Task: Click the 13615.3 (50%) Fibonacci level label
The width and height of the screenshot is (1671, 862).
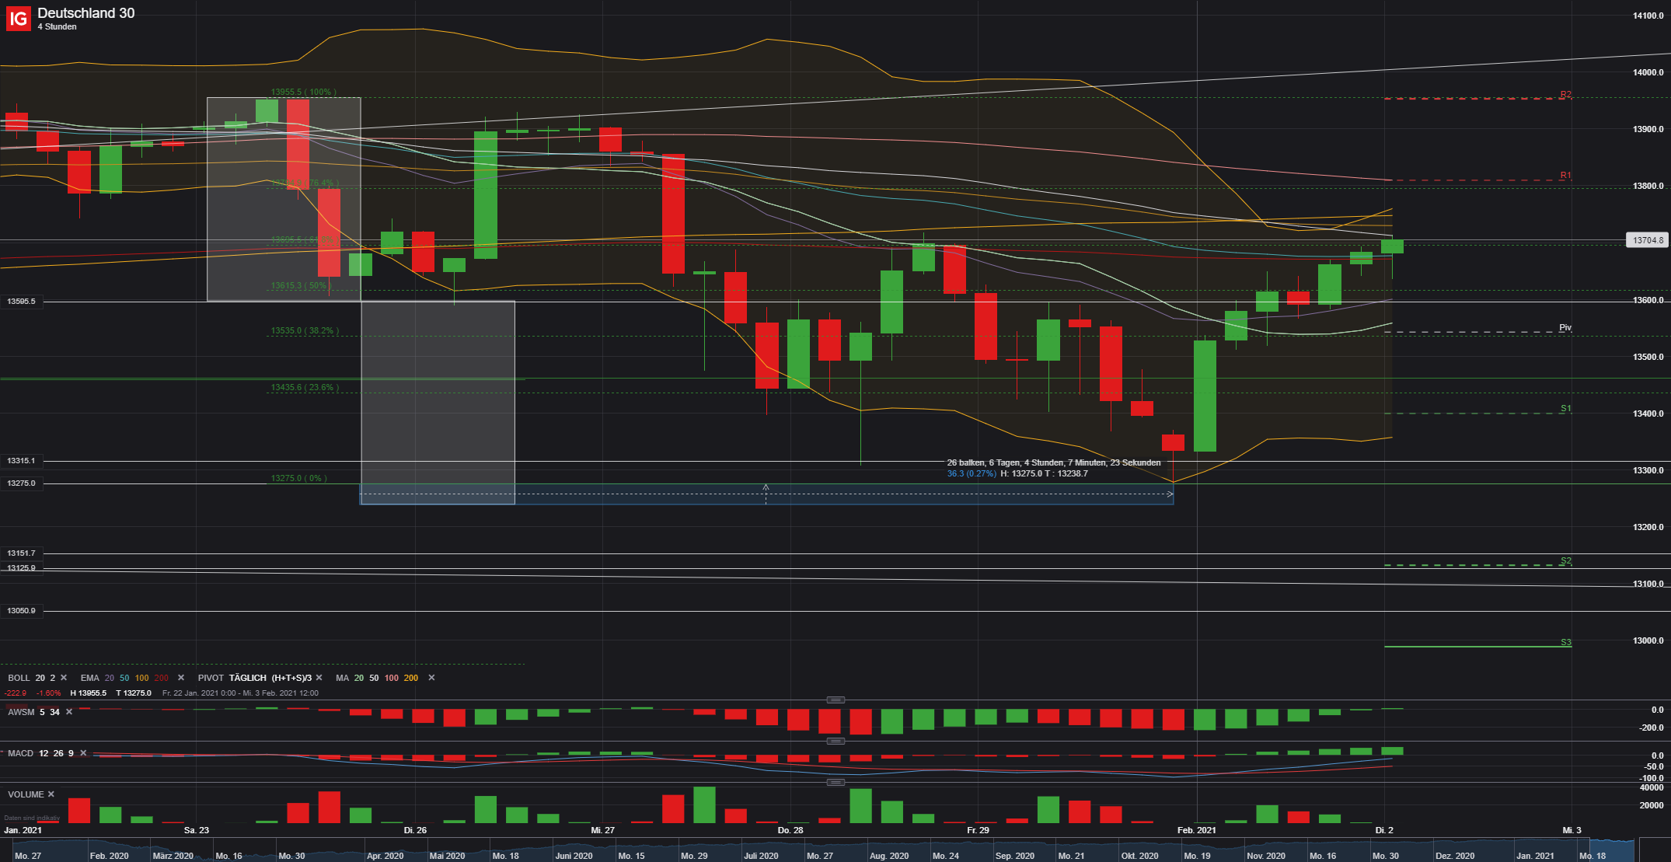Action: pyautogui.click(x=303, y=284)
